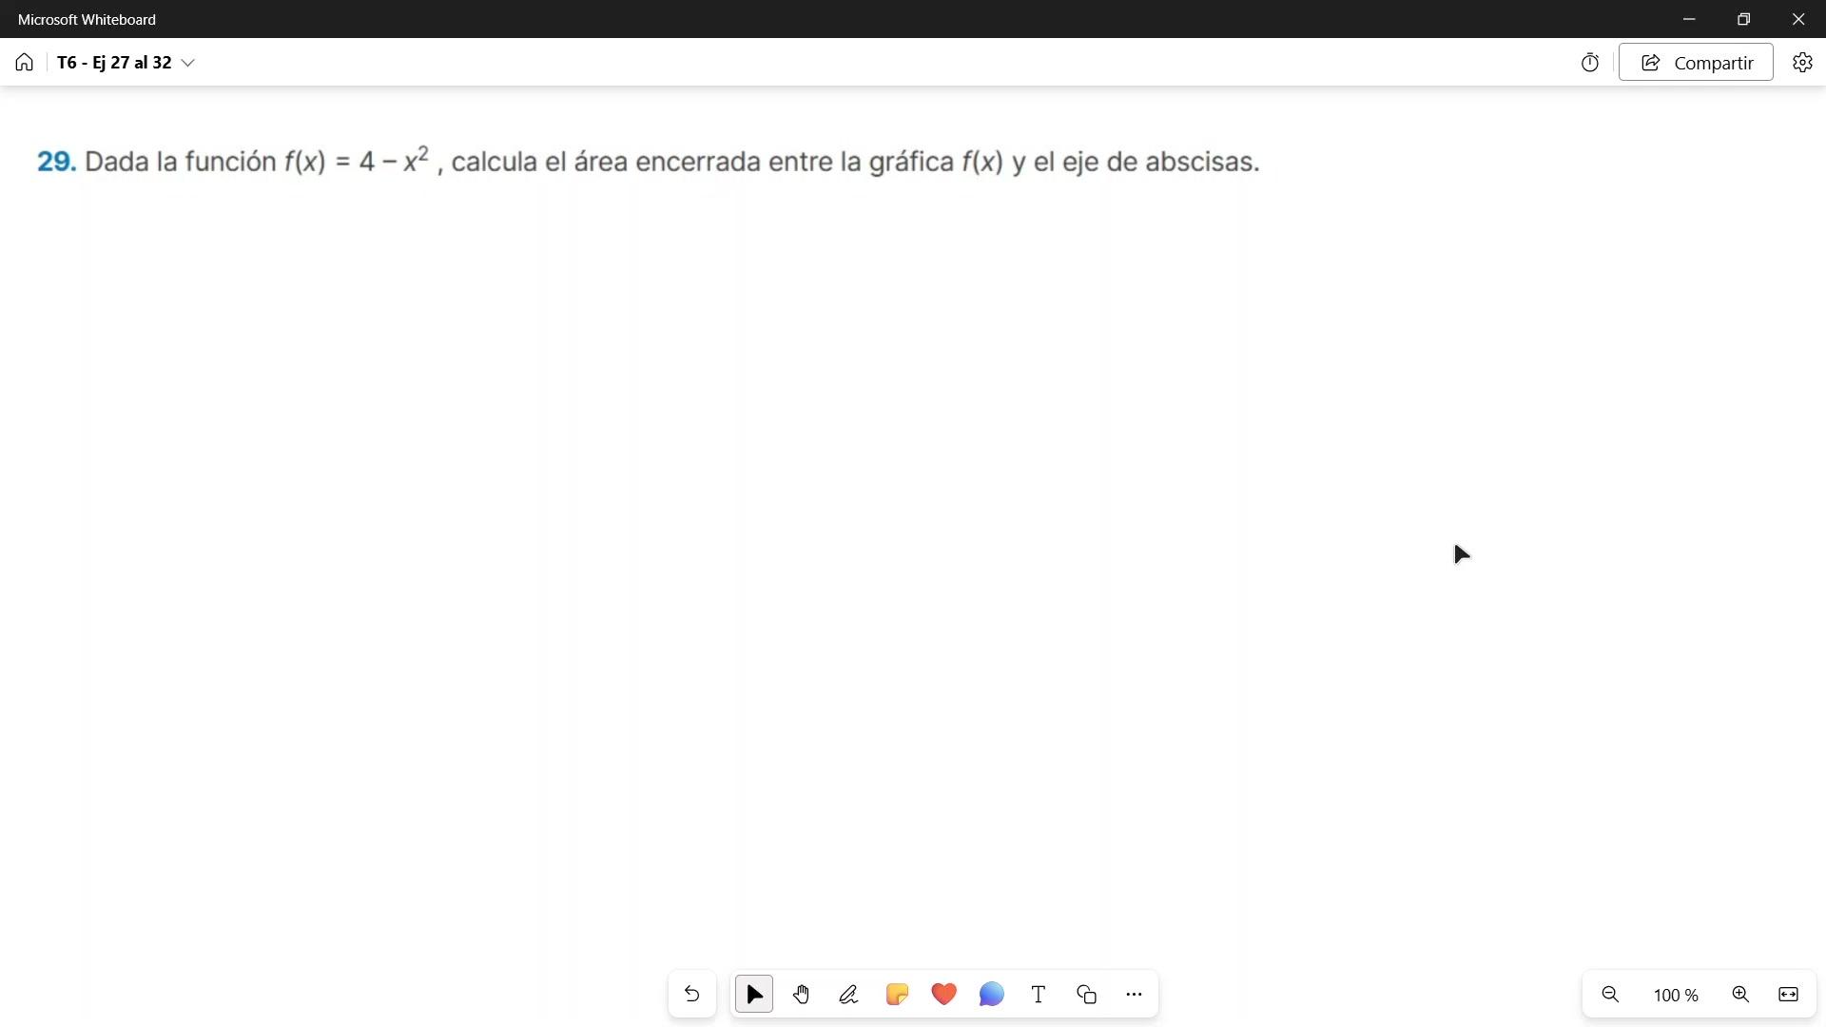Fit the board content to screen

coord(1788,995)
